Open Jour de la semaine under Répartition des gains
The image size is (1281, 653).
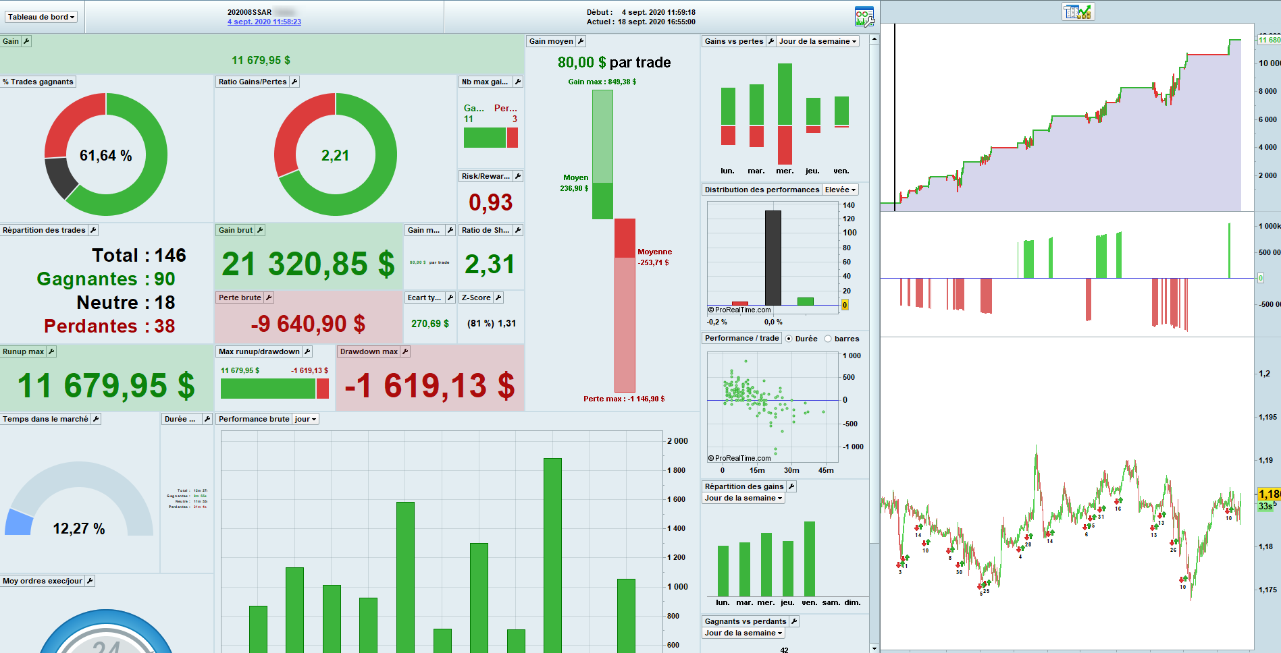pyautogui.click(x=743, y=498)
